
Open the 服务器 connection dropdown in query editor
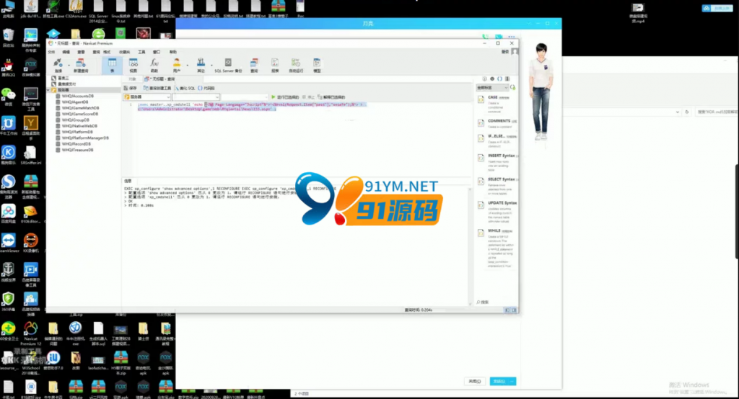tap(147, 97)
